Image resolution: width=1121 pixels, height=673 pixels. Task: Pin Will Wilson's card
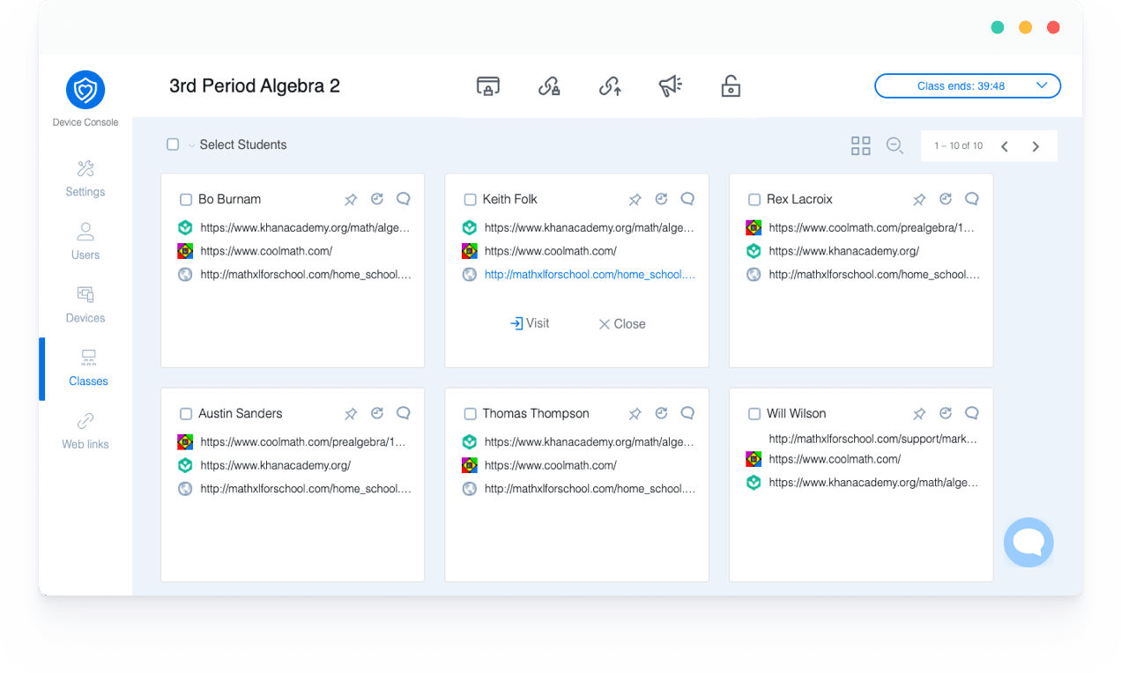coord(919,414)
